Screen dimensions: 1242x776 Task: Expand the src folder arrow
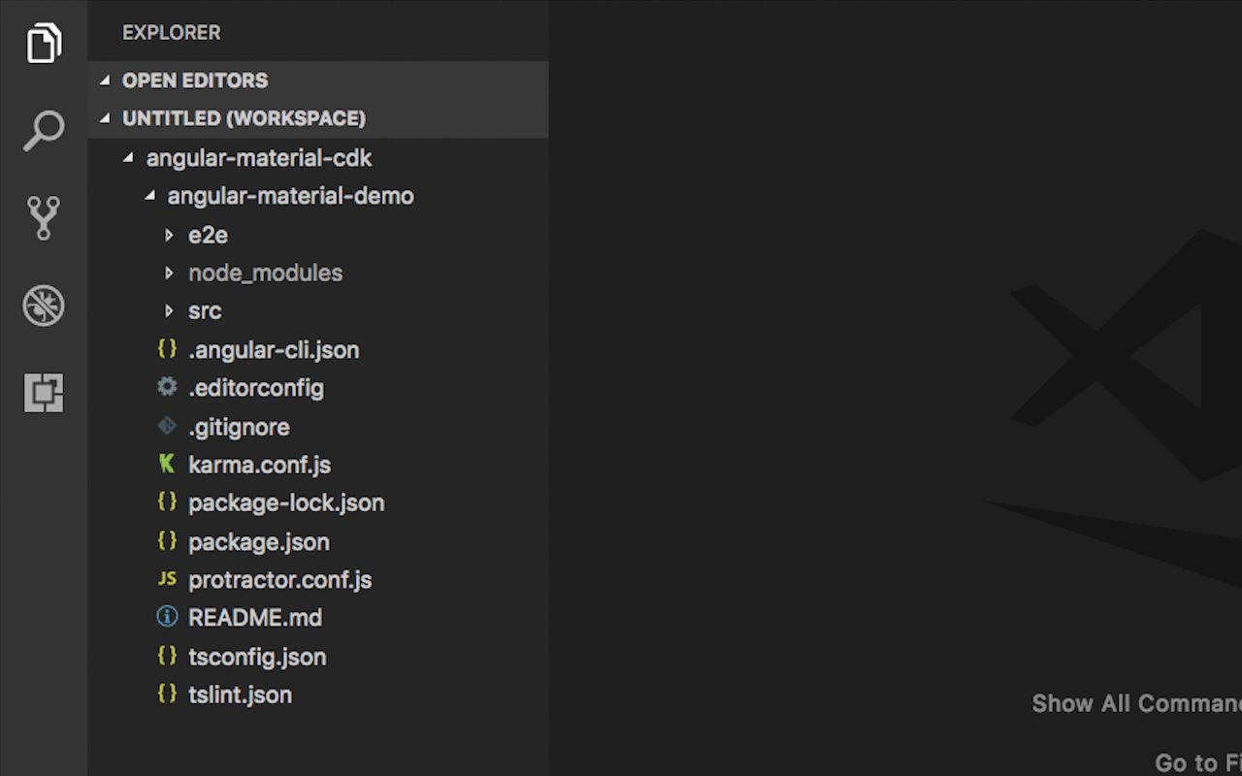tap(170, 310)
